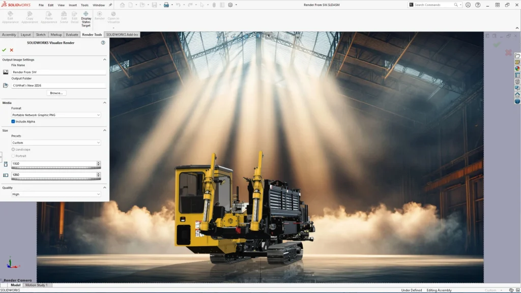Open the Size Presets dropdown

56,142
